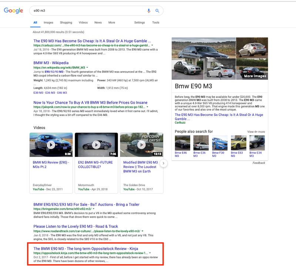The height and width of the screenshot is (269, 296).
Task: Switch to the Shopping tab
Action: coord(66,23)
